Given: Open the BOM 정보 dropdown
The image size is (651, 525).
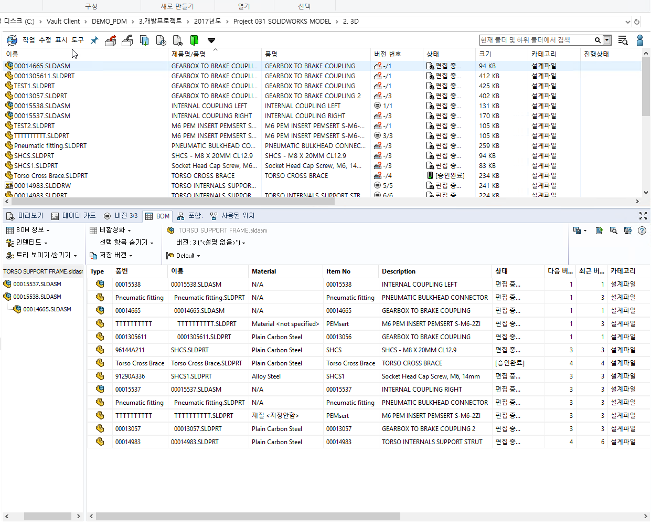Looking at the screenshot, I should pos(28,230).
